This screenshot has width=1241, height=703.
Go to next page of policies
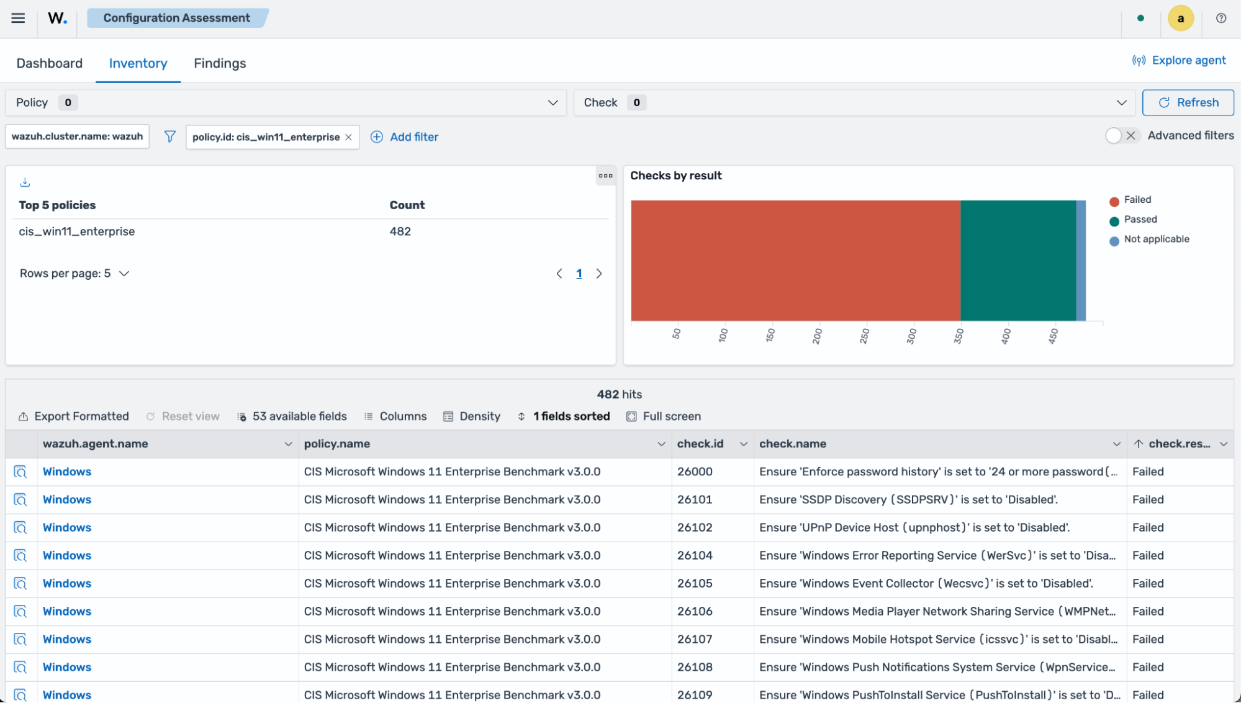click(x=599, y=274)
